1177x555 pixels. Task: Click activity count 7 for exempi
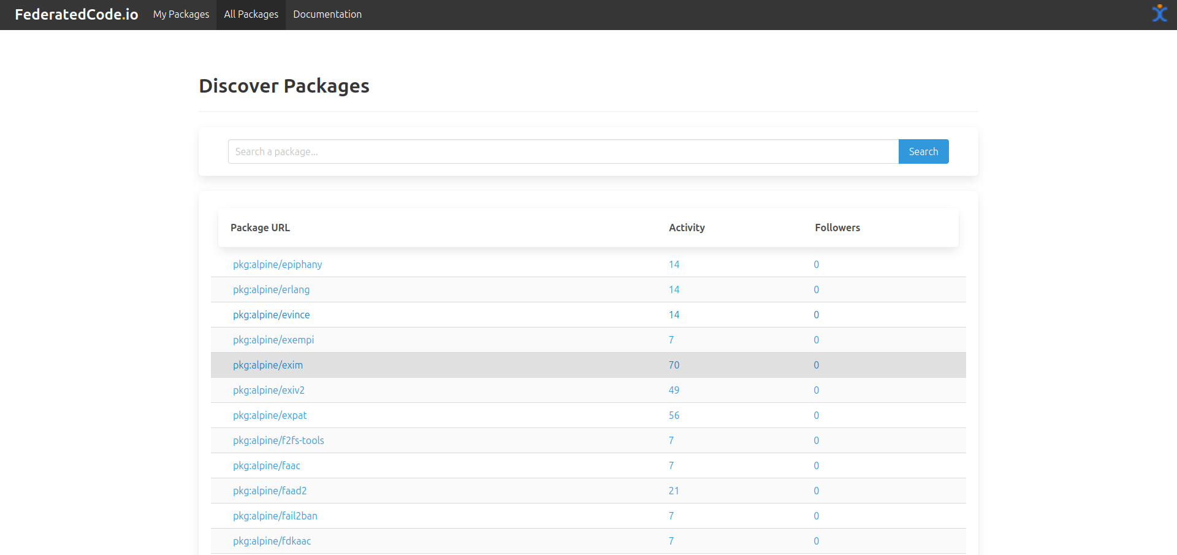(x=671, y=340)
